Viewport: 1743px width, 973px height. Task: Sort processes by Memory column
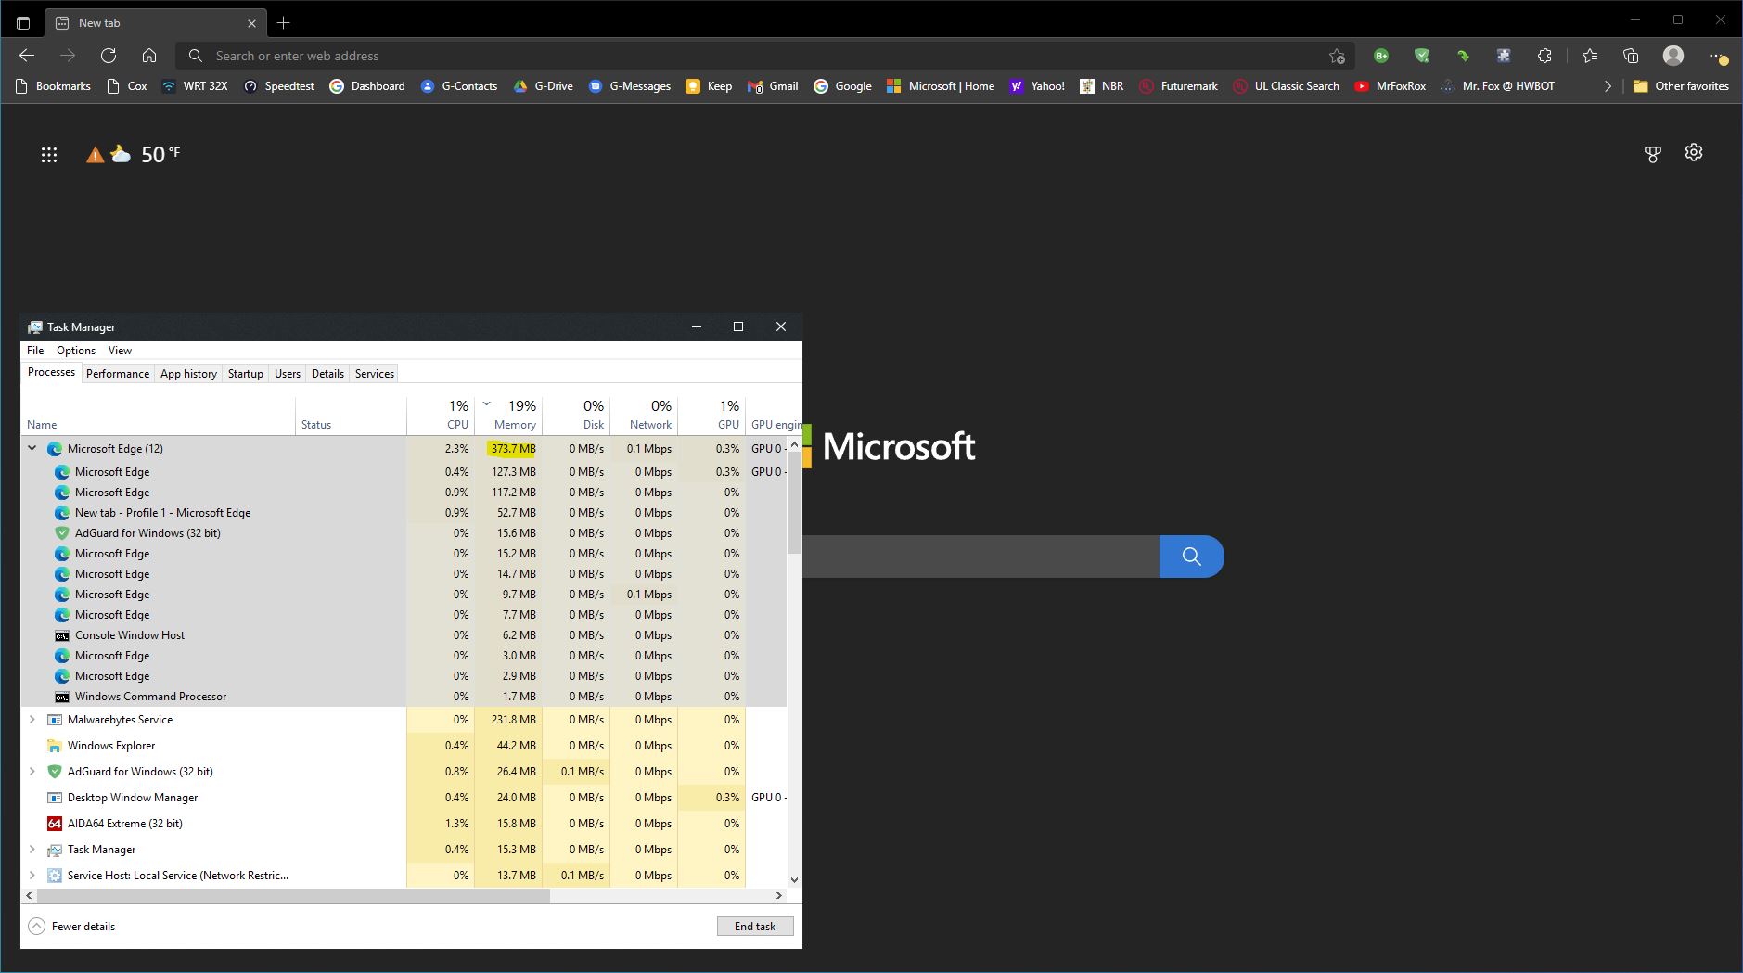tap(508, 415)
